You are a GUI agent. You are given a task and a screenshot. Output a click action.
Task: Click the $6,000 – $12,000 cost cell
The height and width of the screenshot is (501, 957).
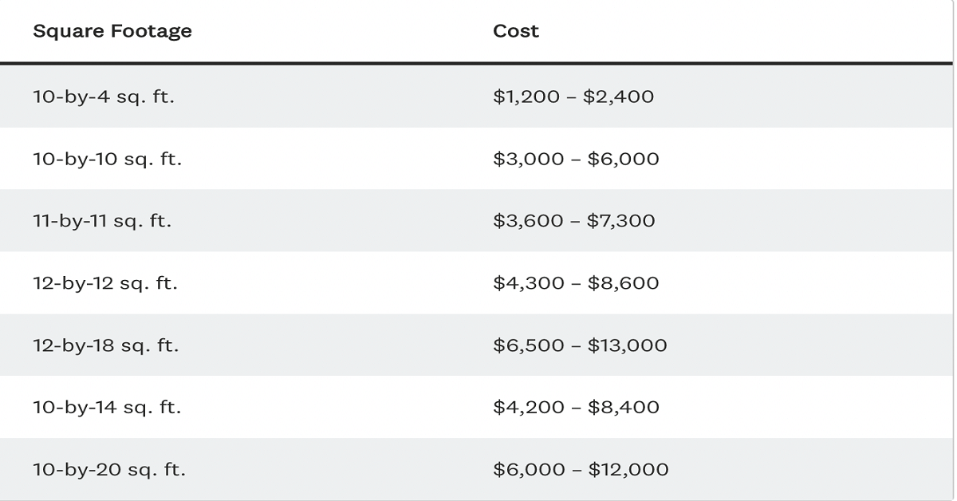point(581,470)
